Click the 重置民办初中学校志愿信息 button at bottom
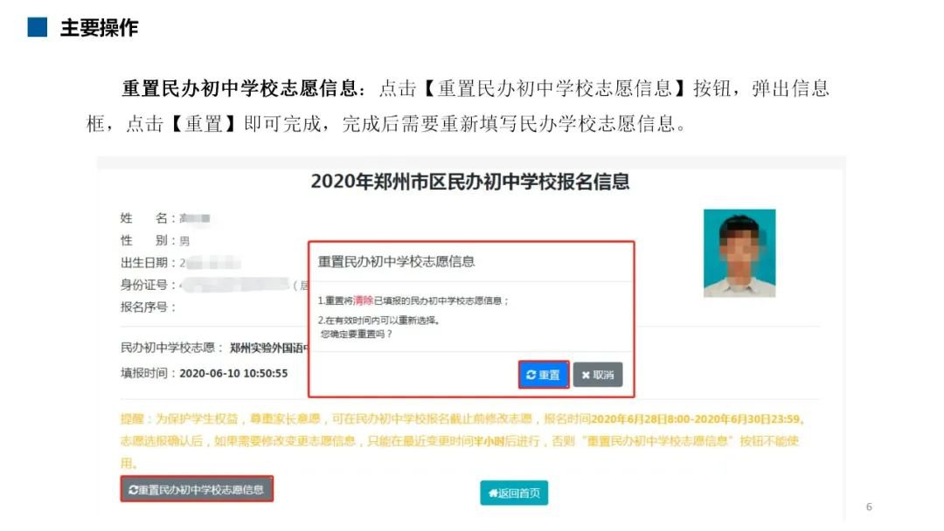 click(x=197, y=489)
